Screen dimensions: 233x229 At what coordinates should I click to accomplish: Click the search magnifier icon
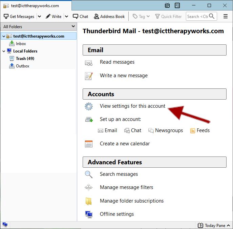pyautogui.click(x=212, y=16)
